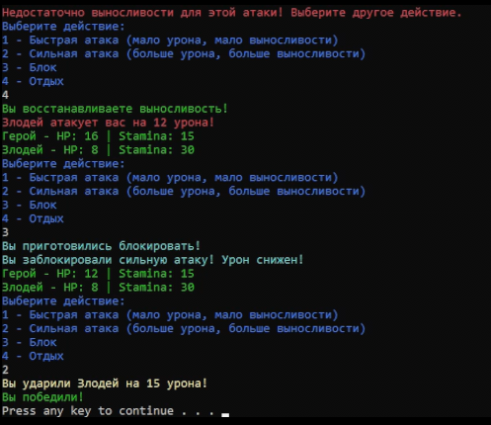
Task: Click '4 - Отдых' just above the typed '4'
Action: coord(33,81)
